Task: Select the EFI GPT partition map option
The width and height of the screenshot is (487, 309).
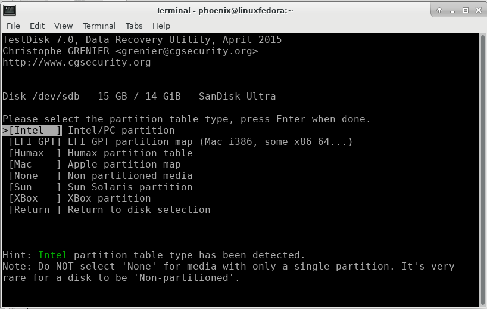Action: tap(180, 142)
